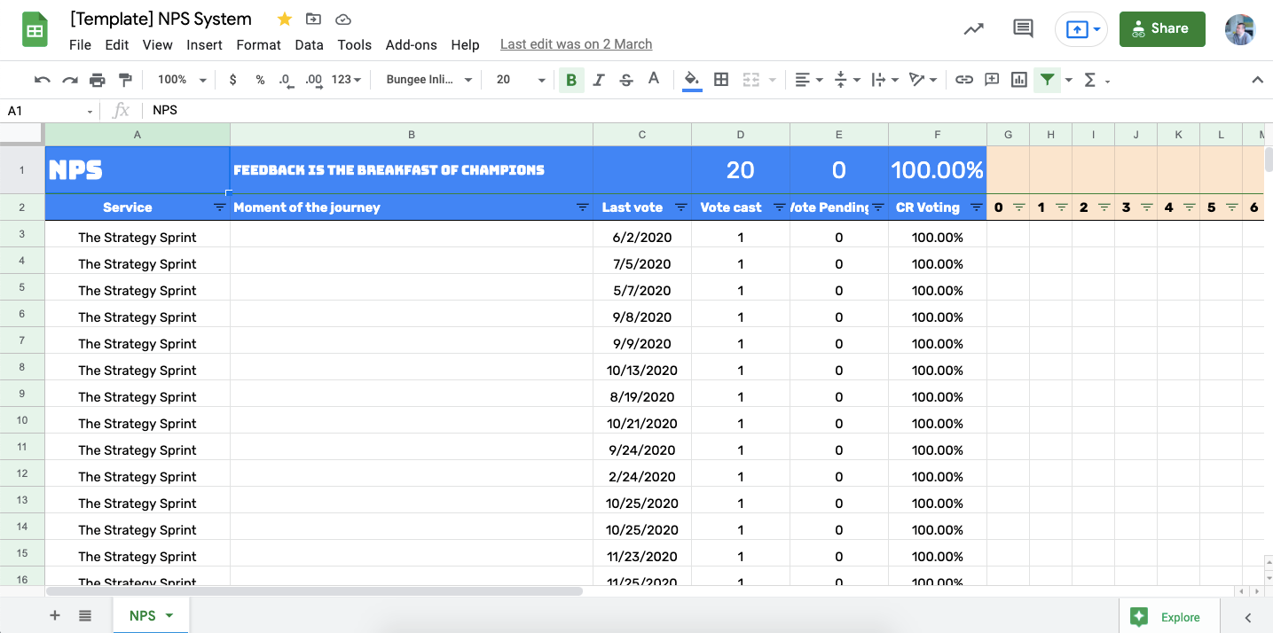
Task: Select column C header
Action: (x=642, y=135)
